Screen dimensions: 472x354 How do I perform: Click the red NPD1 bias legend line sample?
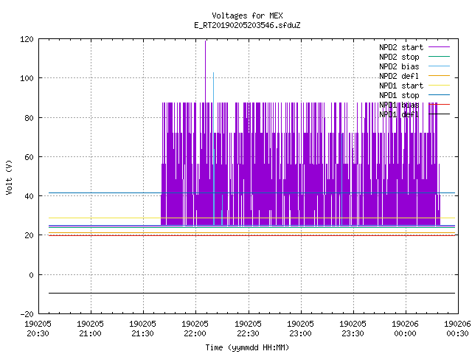pyautogui.click(x=440, y=105)
